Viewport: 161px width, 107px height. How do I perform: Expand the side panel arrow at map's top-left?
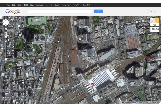point(1,17)
